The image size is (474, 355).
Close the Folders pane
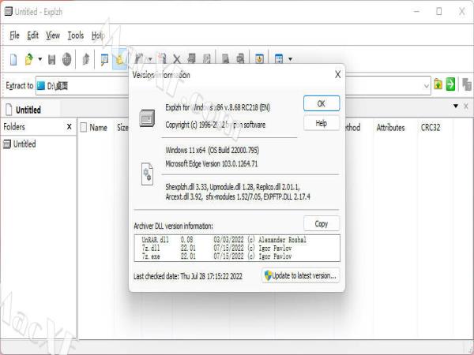click(70, 127)
